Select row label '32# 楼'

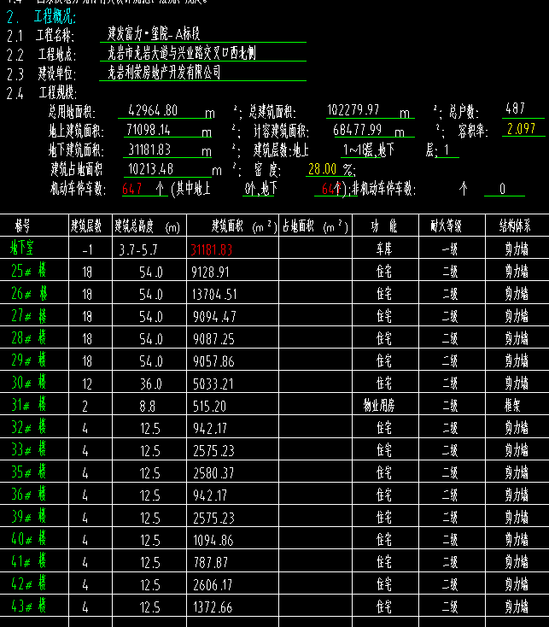coord(28,427)
